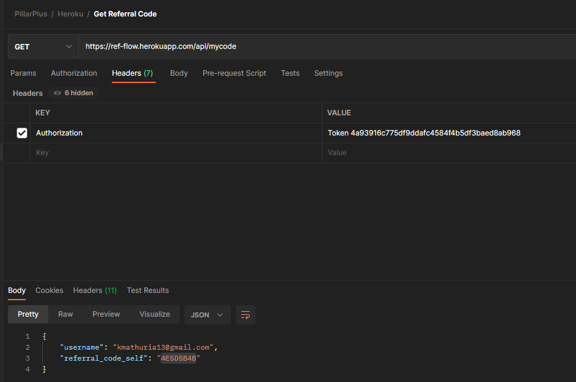
Task: Select the Headers (7) request tab
Action: coord(133,73)
